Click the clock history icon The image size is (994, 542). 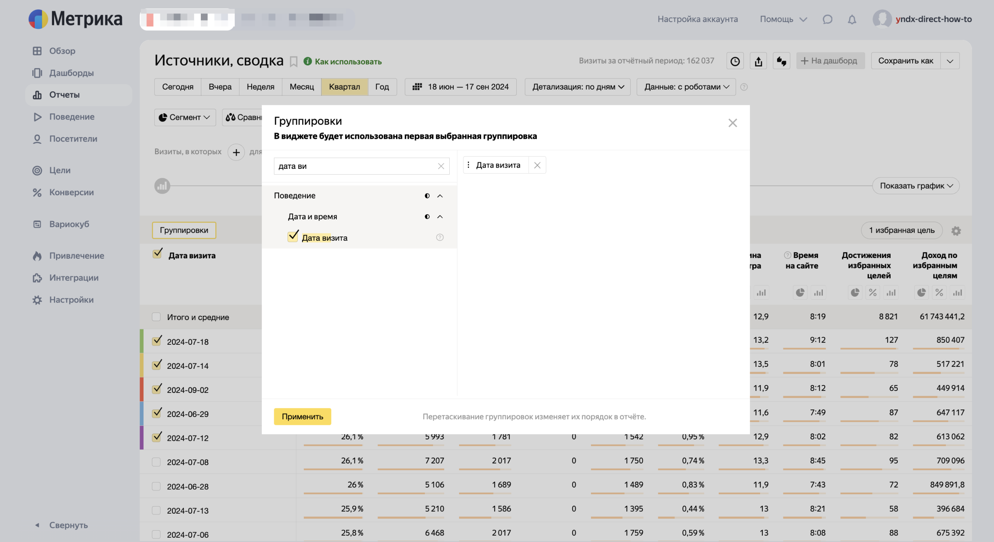click(735, 61)
